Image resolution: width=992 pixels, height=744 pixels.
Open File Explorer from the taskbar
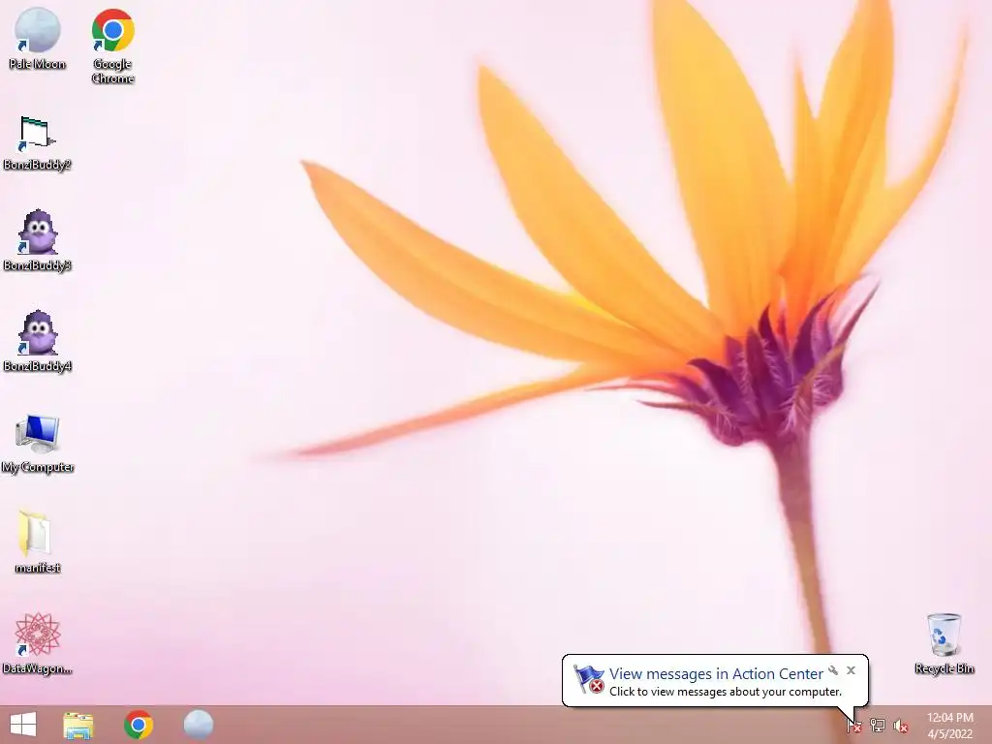(78, 725)
